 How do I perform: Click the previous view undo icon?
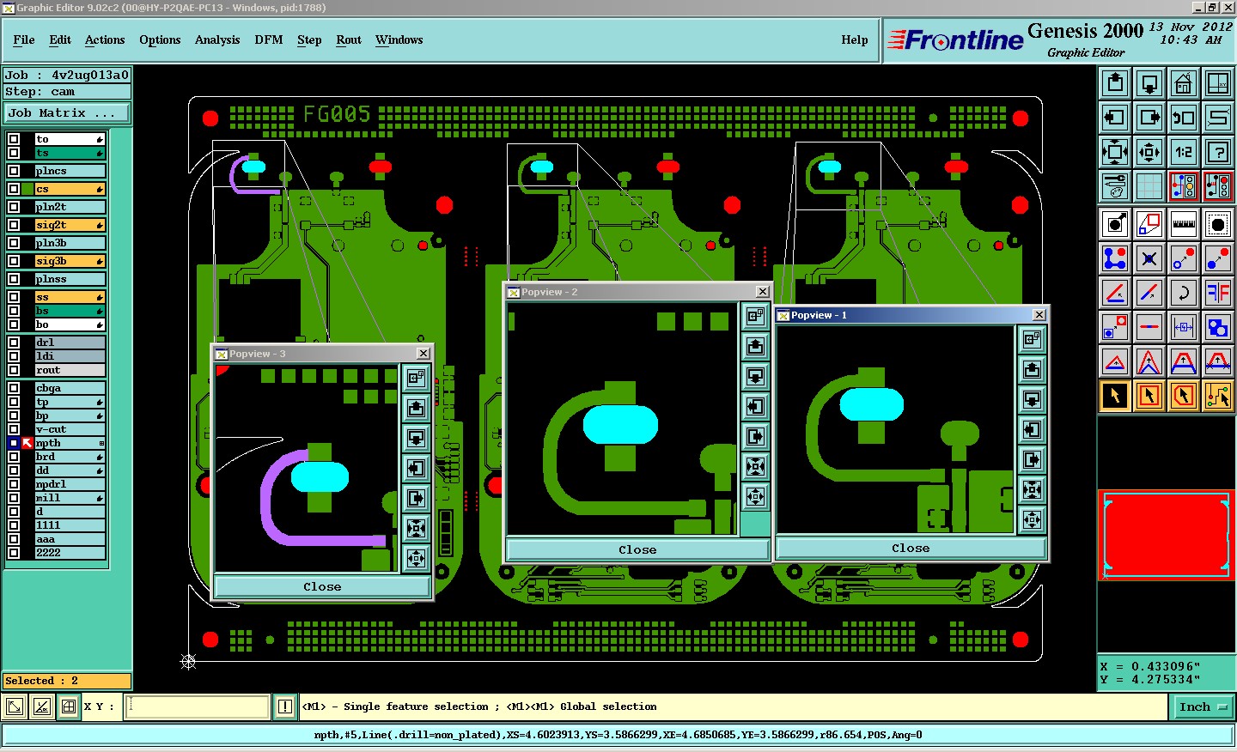1184,118
